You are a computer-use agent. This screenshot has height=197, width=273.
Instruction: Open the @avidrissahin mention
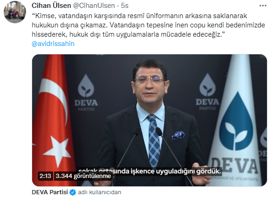pos(53,44)
